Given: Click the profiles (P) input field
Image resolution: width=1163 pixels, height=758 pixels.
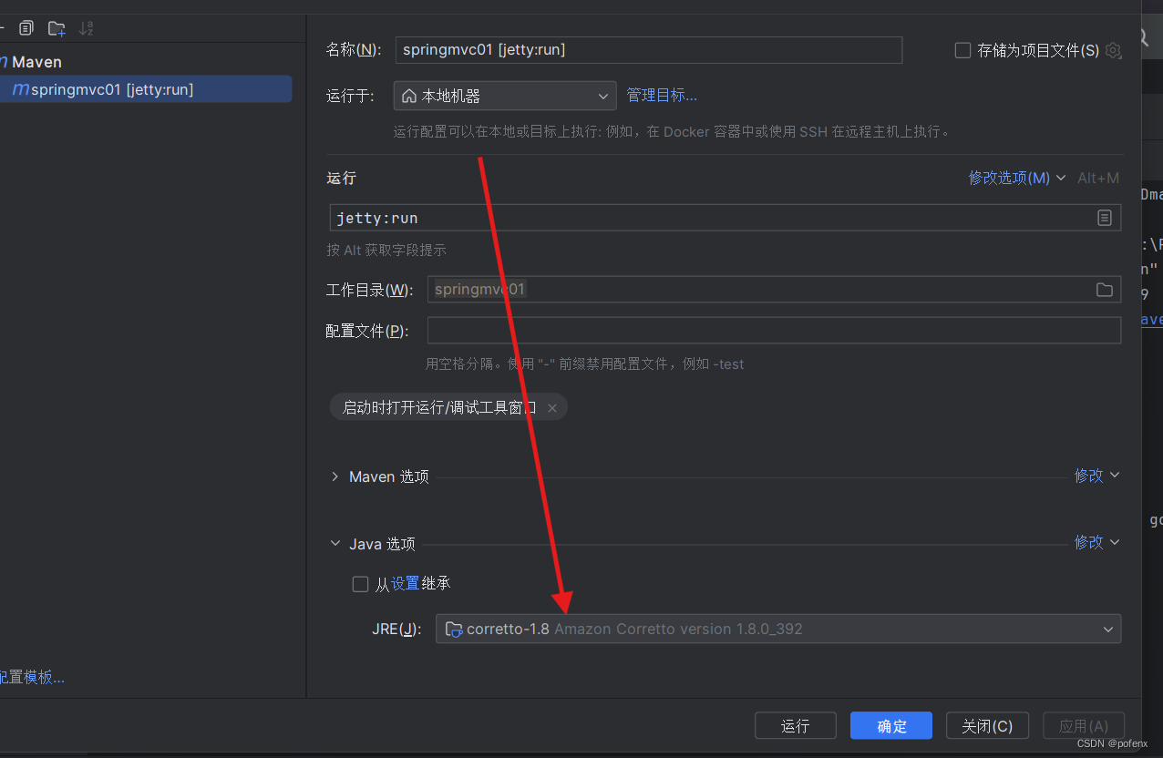Looking at the screenshot, I should tap(774, 331).
